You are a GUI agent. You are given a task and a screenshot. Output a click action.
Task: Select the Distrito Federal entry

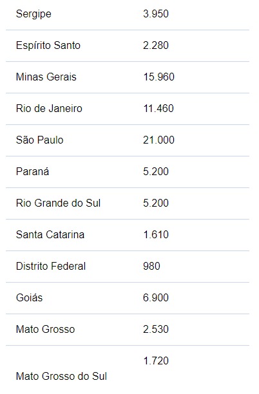pyautogui.click(x=51, y=266)
